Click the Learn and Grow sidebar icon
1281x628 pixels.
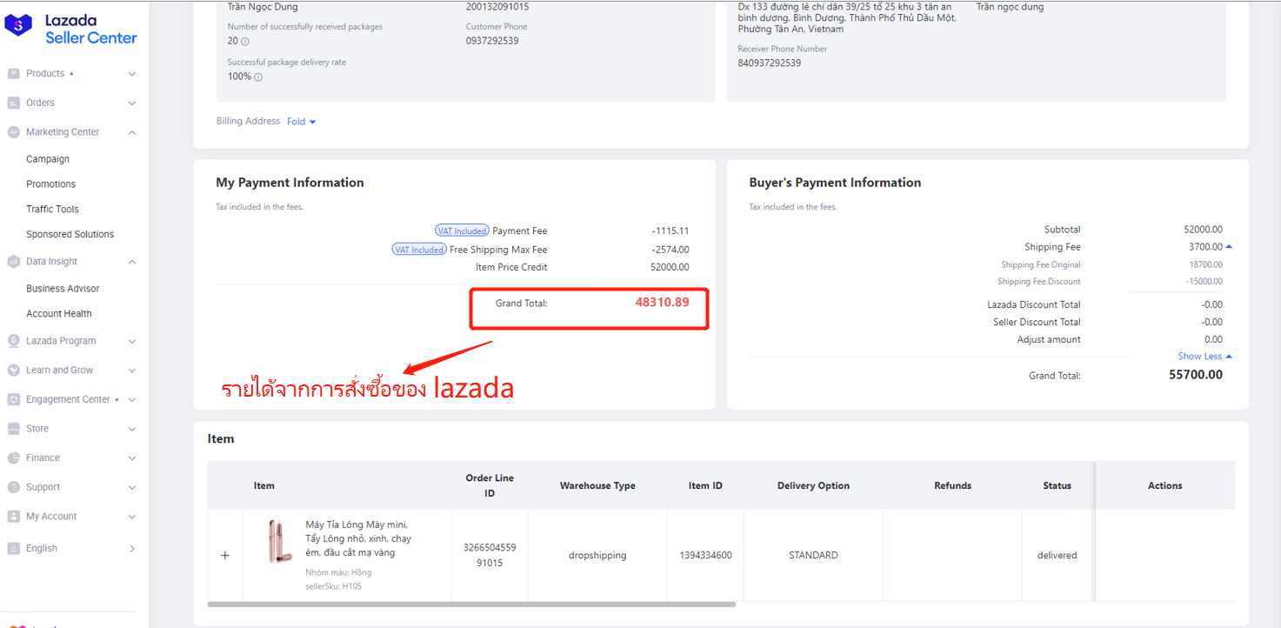click(13, 371)
